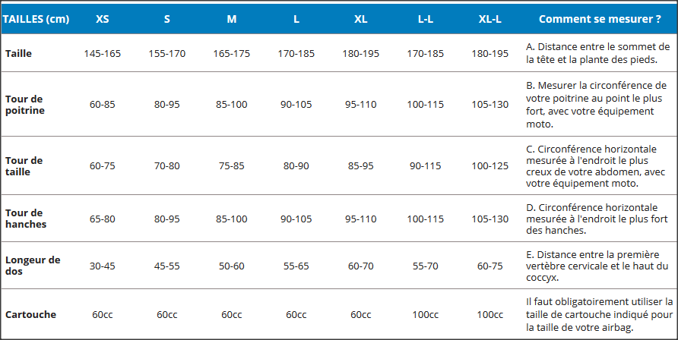This screenshot has height=340, width=678.
Task: Select the 145-165 Taille value for XS
Action: [103, 54]
